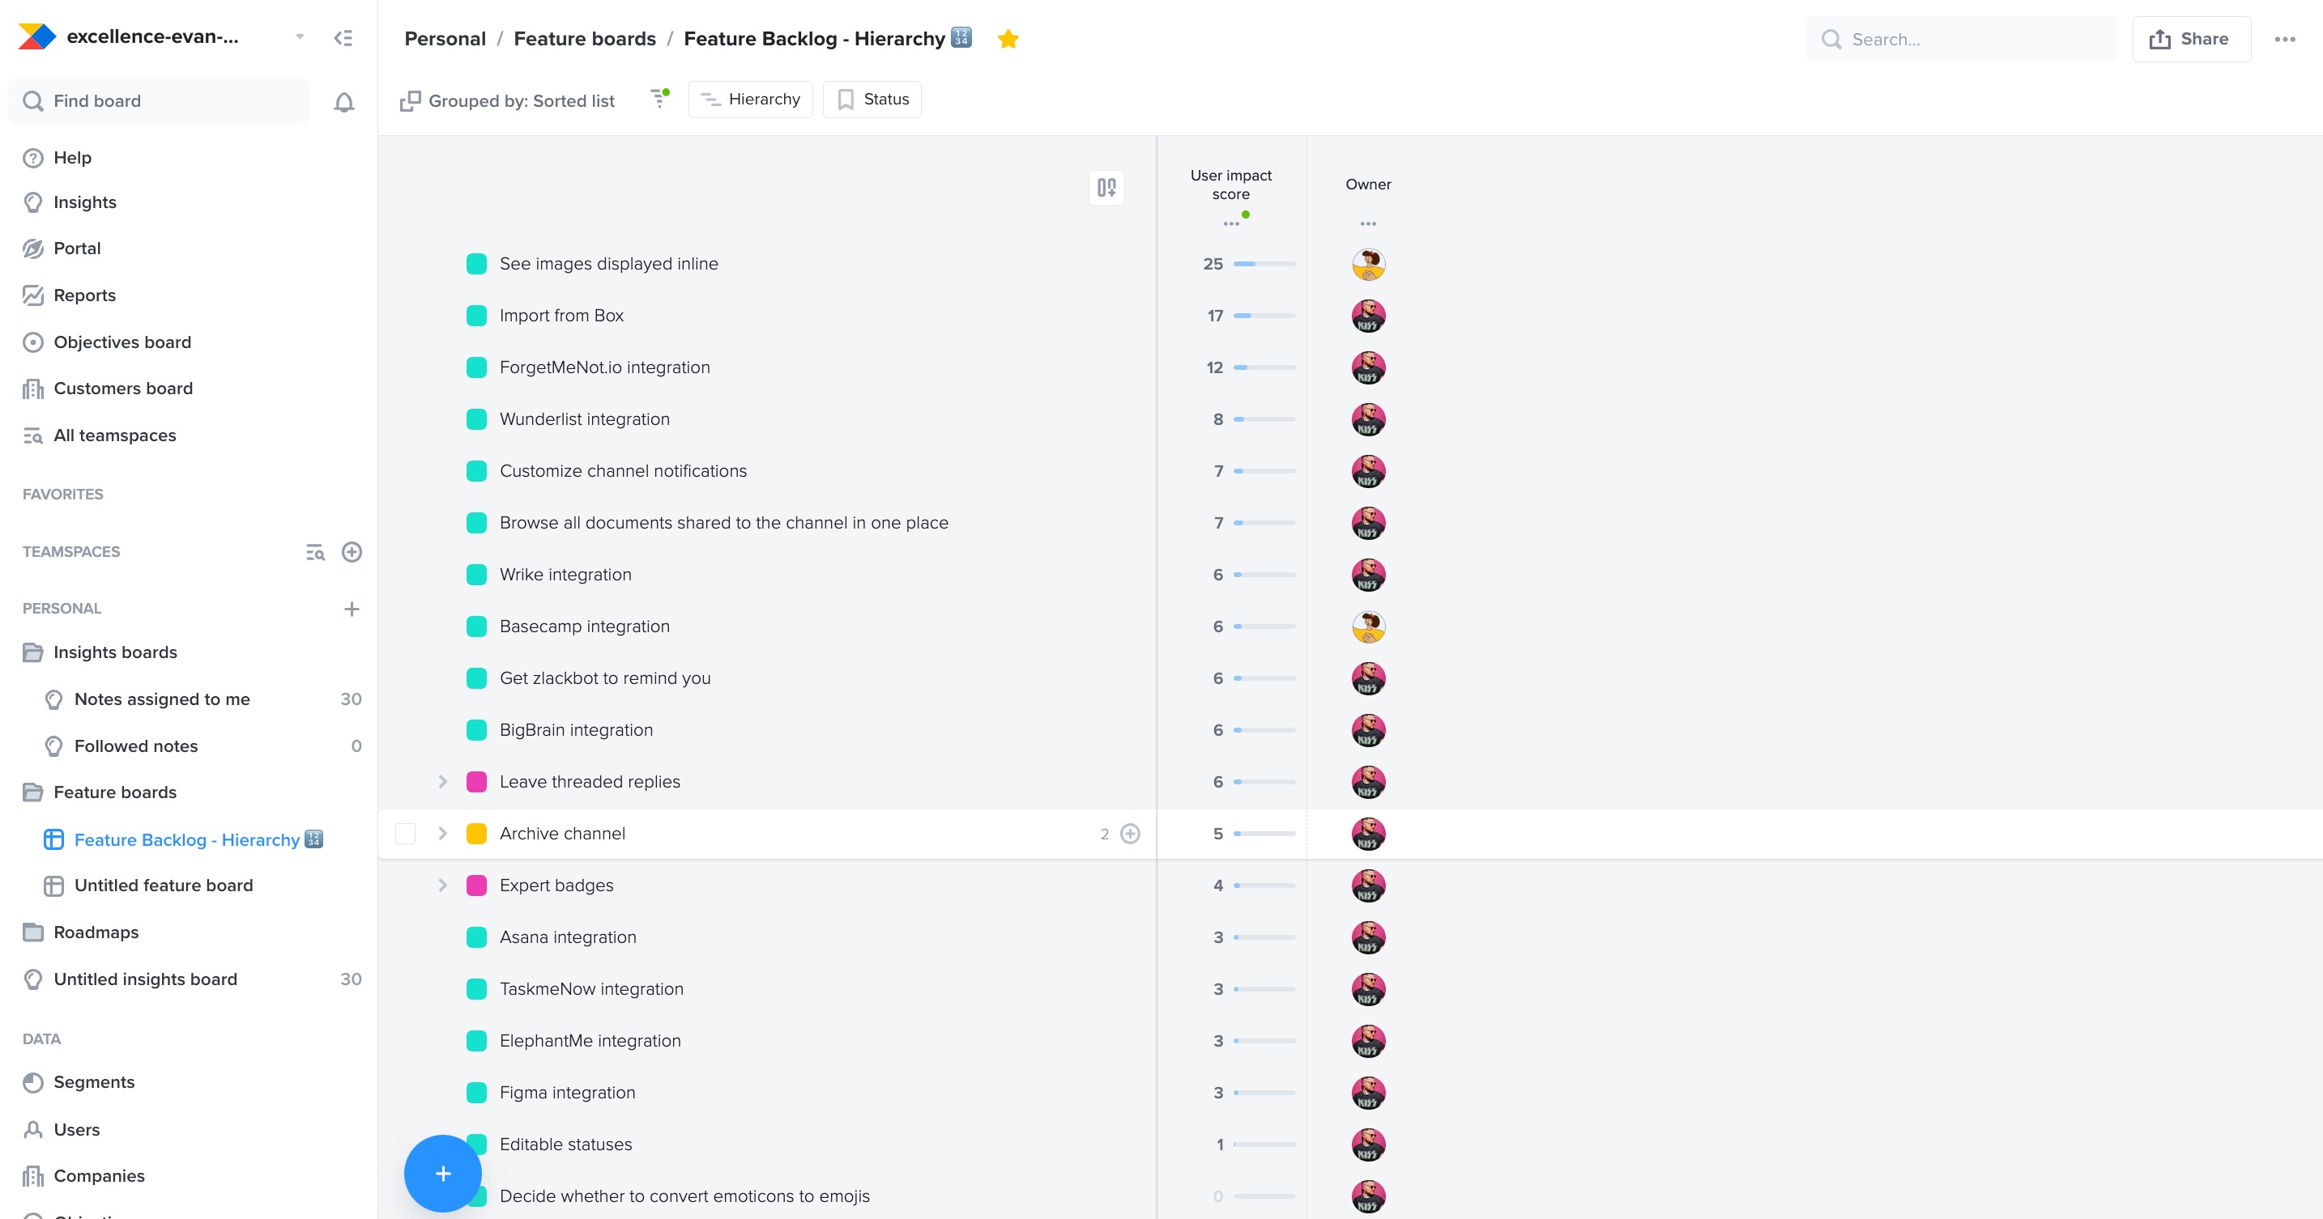Open the Insights sidebar item
2323x1219 pixels.
[x=85, y=202]
